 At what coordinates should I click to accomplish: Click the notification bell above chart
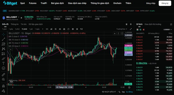(x=131, y=24)
